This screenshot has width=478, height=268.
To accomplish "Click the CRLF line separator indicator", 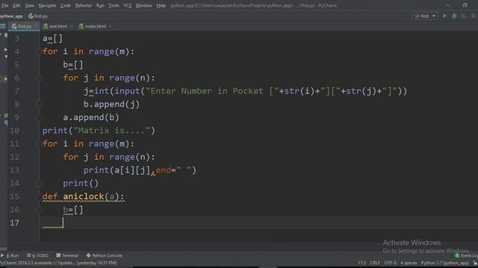I will (375, 263).
